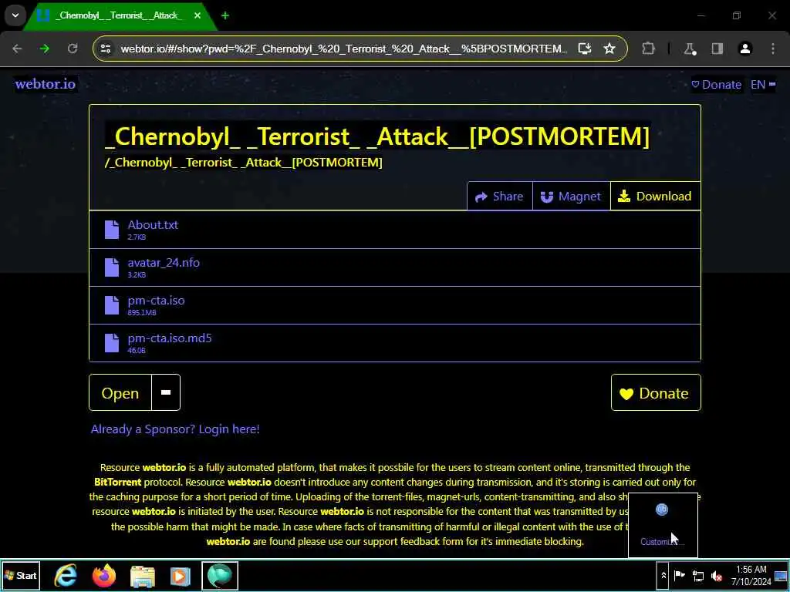The image size is (790, 592).
Task: Open avatar_24.nfo file
Action: (x=394, y=267)
